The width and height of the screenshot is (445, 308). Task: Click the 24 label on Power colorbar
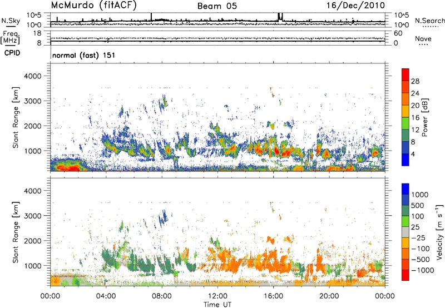tap(415, 93)
